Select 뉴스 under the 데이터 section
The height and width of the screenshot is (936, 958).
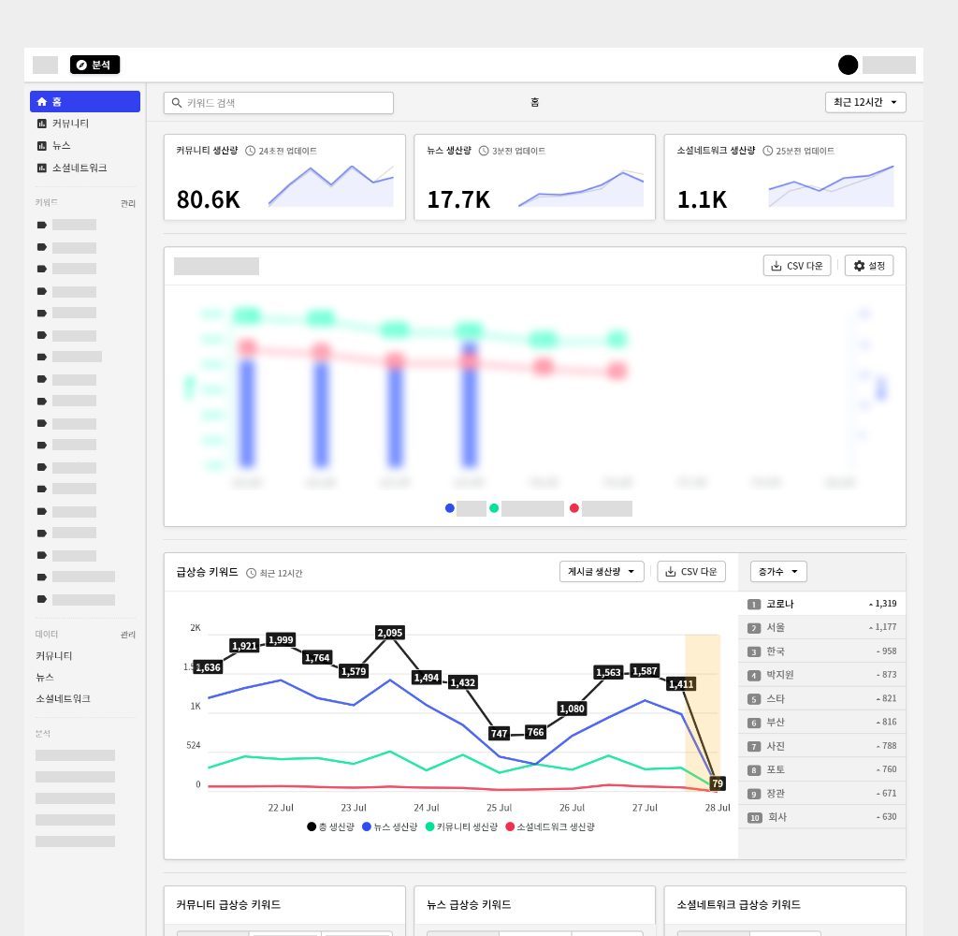tap(45, 677)
